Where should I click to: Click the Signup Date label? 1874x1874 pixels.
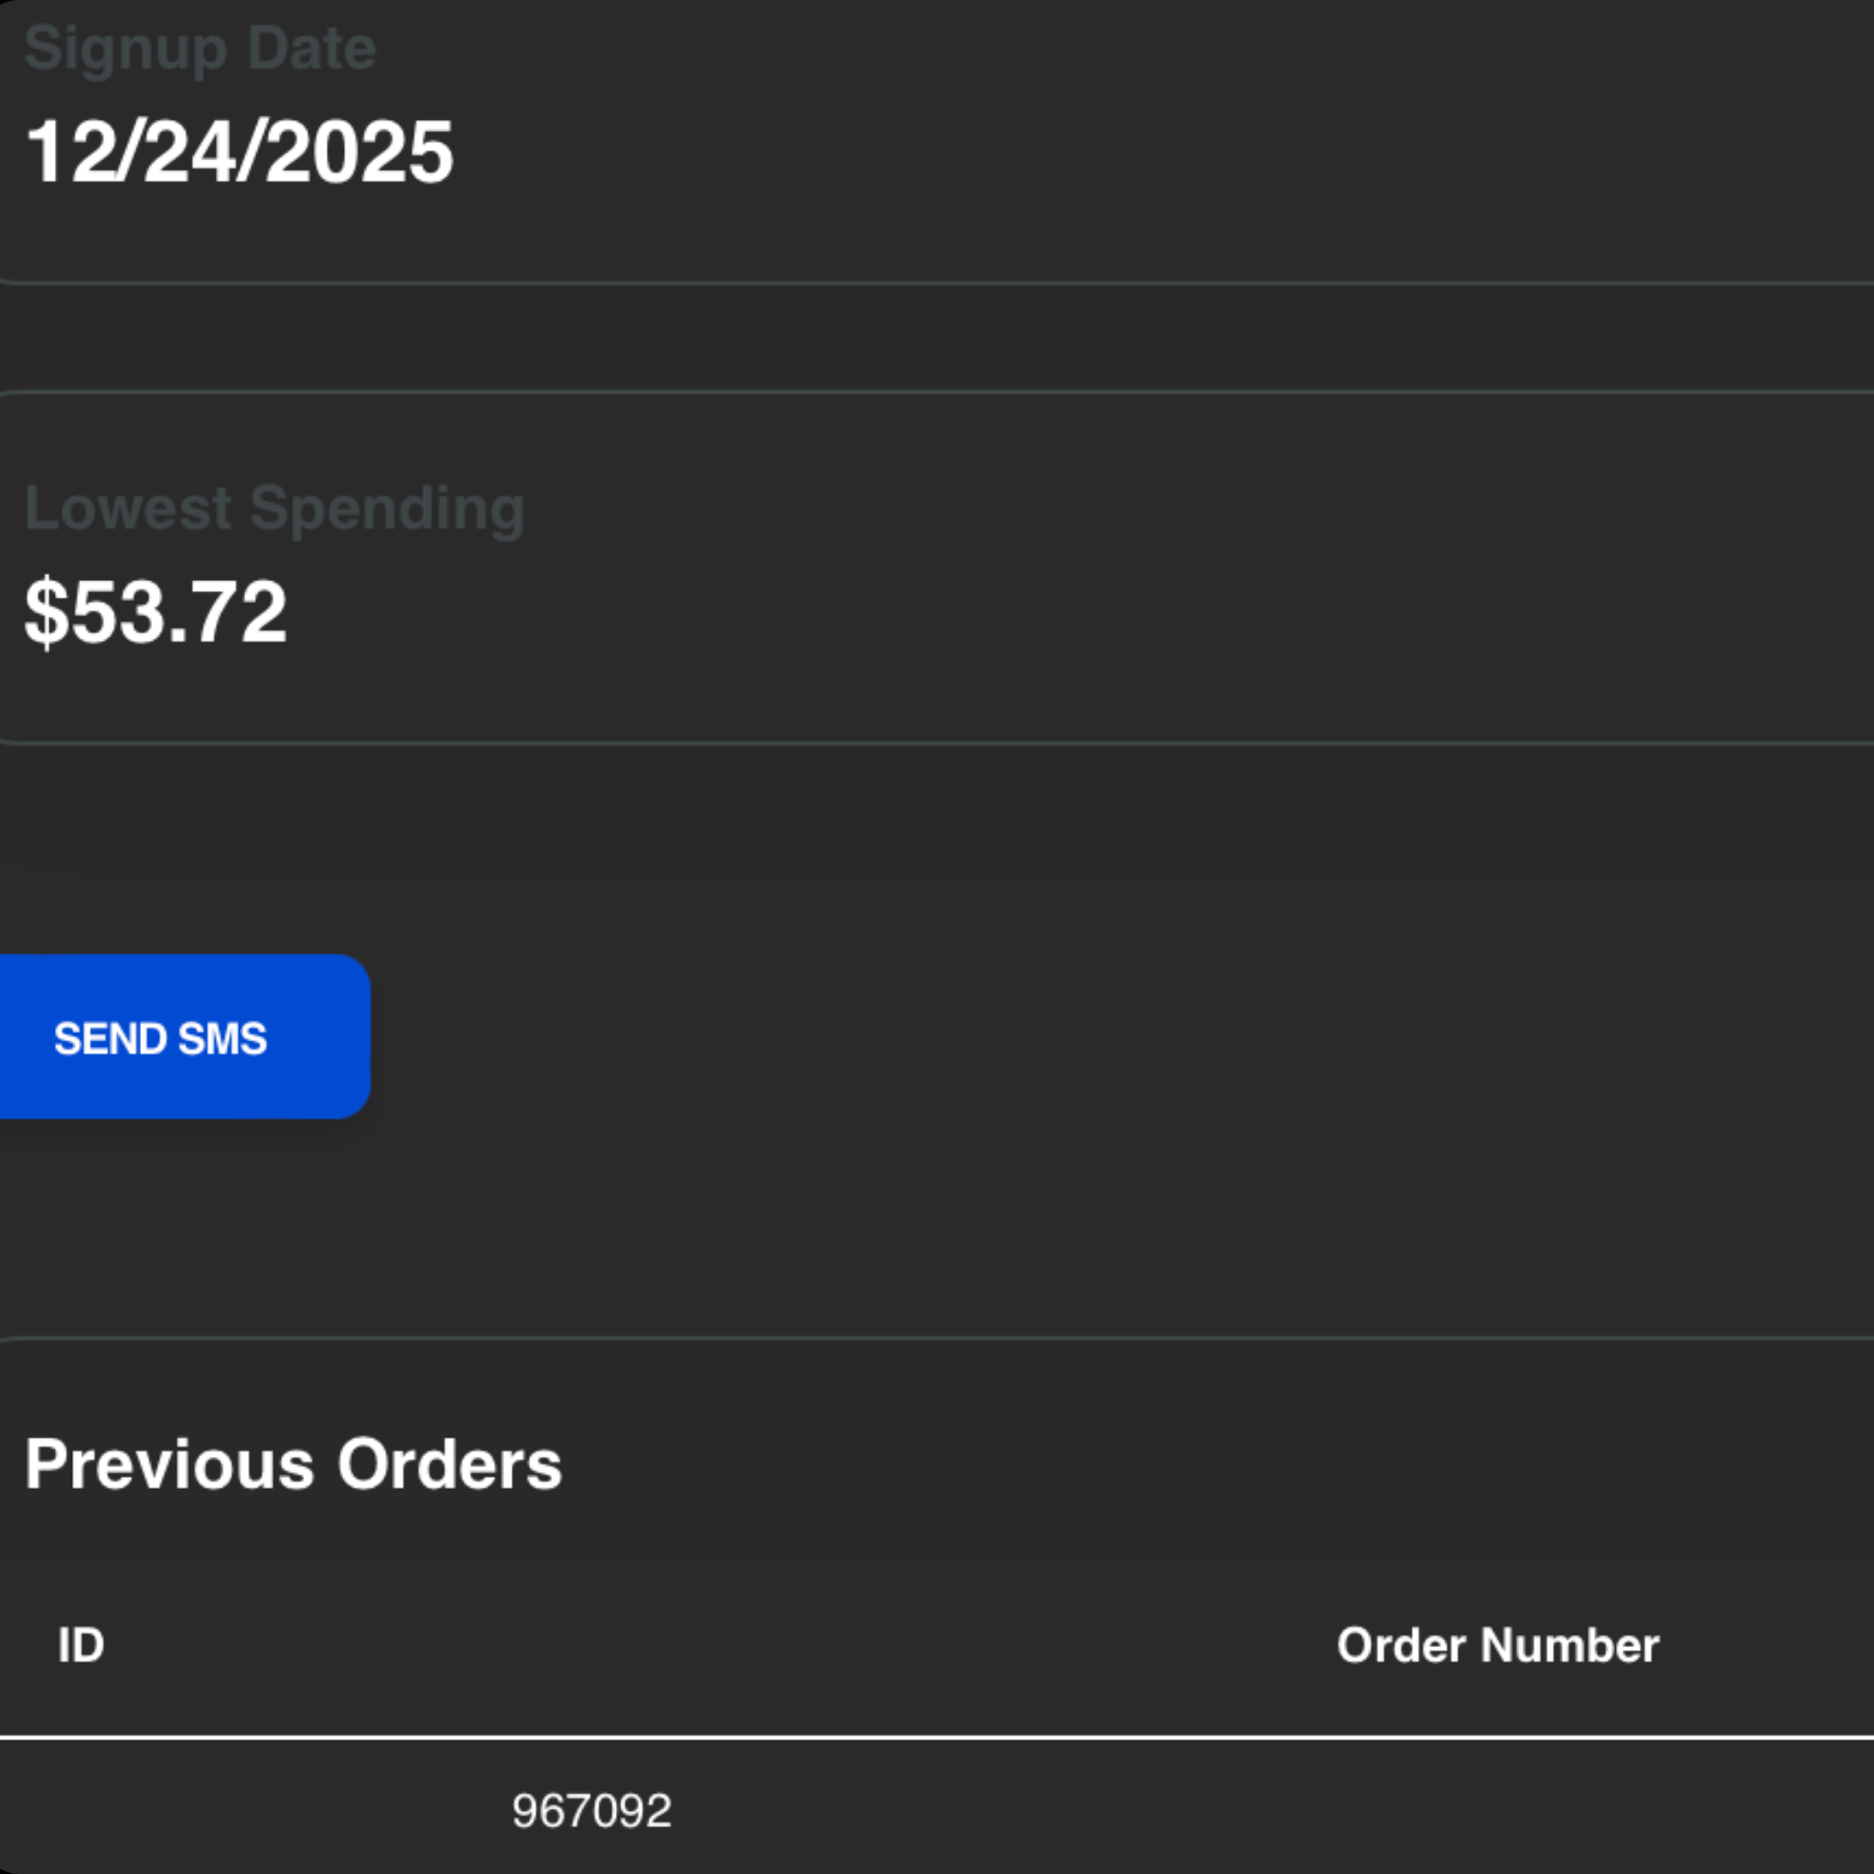tap(199, 48)
